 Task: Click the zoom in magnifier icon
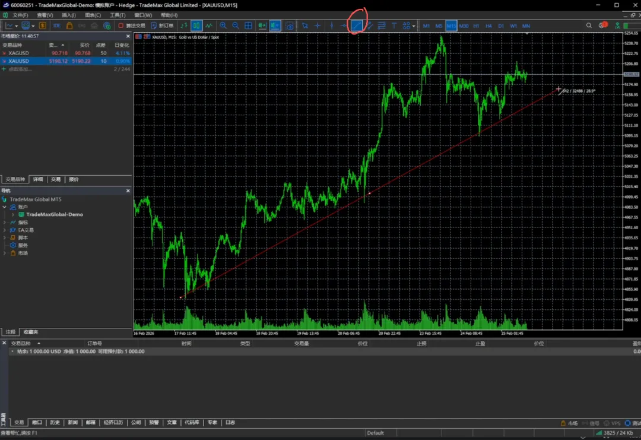223,26
